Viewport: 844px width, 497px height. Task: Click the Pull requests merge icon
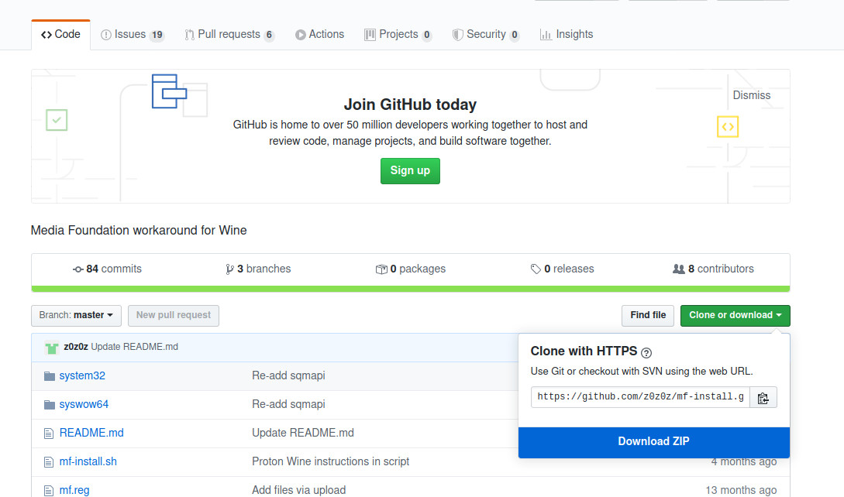[x=189, y=35]
